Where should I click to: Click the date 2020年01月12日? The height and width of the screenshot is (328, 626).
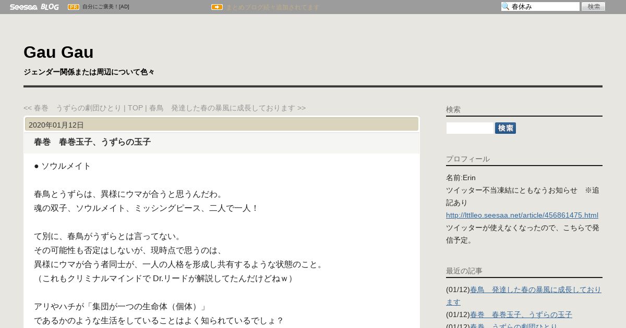point(56,124)
